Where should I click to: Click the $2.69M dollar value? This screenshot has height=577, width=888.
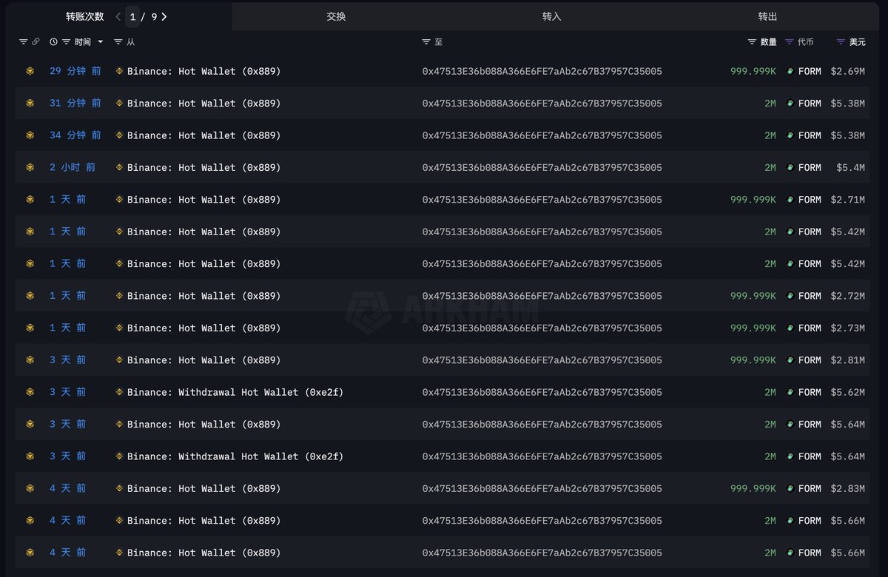click(847, 71)
